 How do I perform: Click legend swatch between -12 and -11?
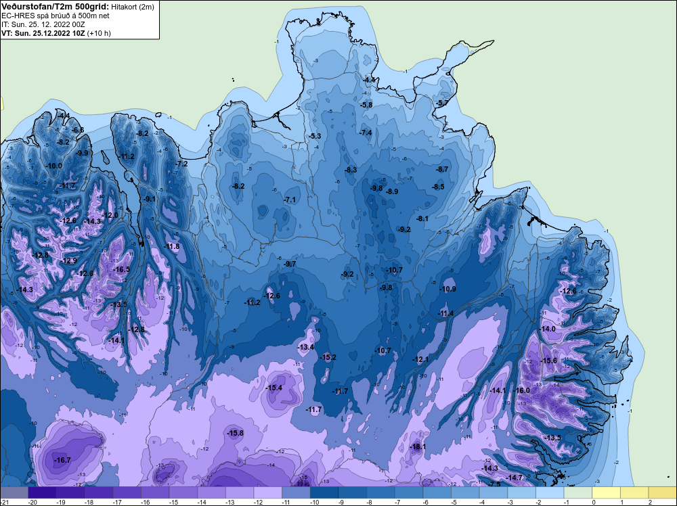[x=267, y=492]
